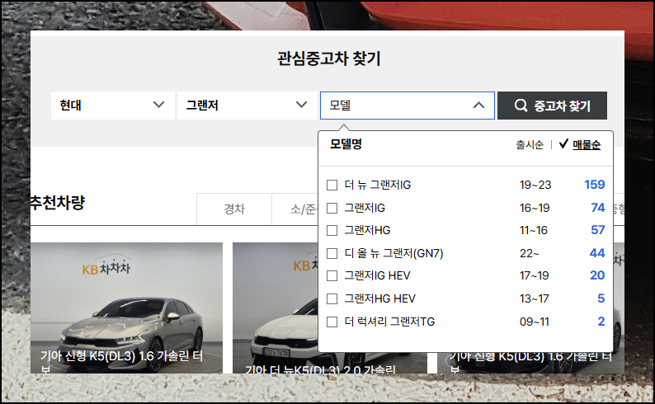
Task: Check the 더 럭셔리 그랜저TG checkbox
Action: [332, 322]
